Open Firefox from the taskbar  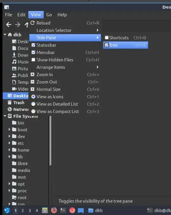54,210
